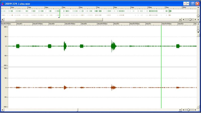Click the 4mn49s500ms ruler label

tap(103, 24)
